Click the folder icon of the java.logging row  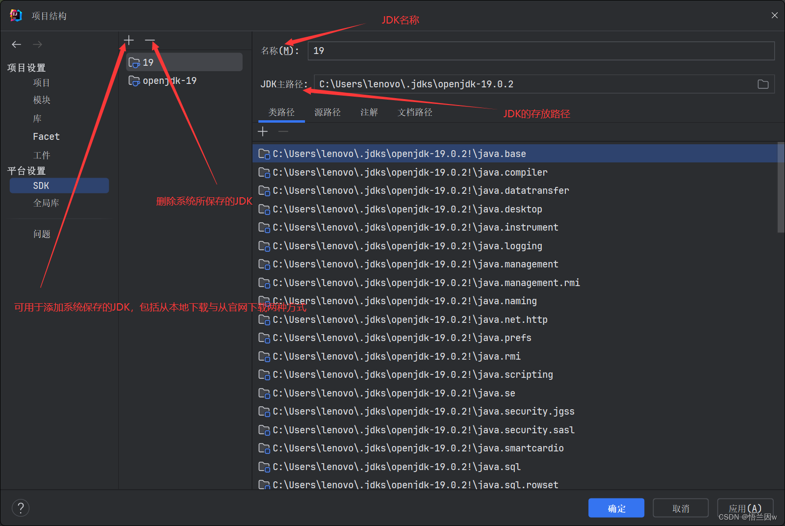click(264, 246)
